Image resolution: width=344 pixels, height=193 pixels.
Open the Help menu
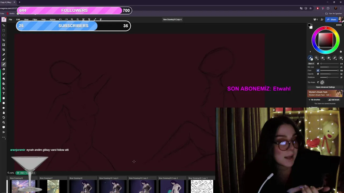point(44,20)
